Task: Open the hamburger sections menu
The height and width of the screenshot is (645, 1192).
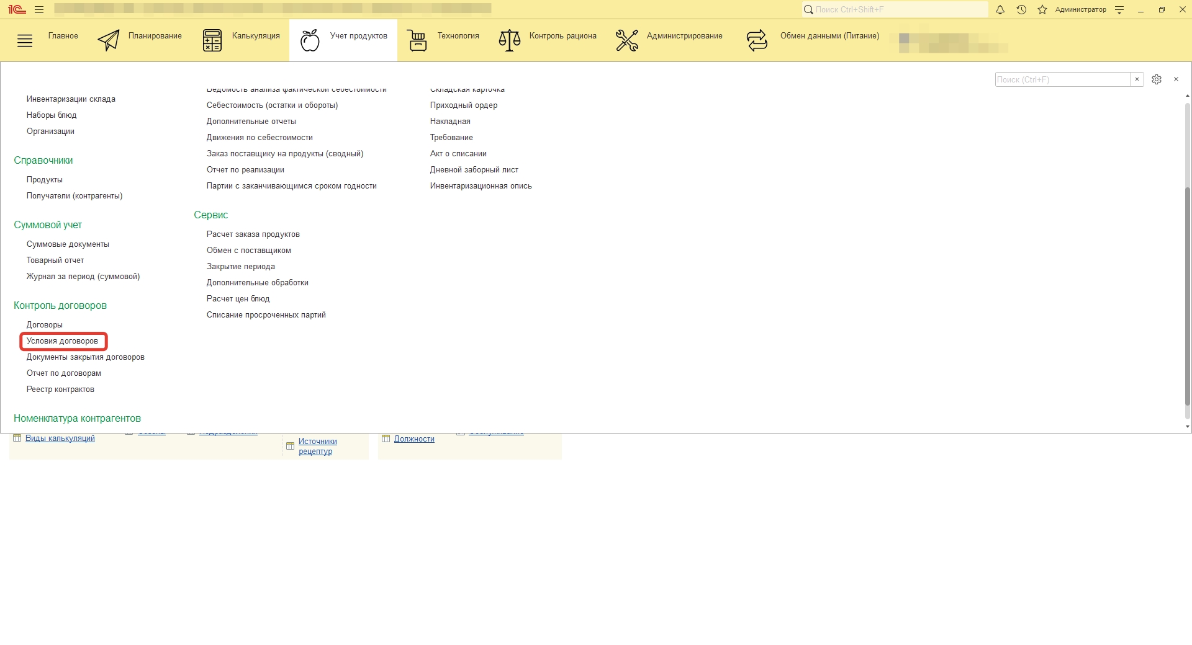Action: click(x=25, y=42)
